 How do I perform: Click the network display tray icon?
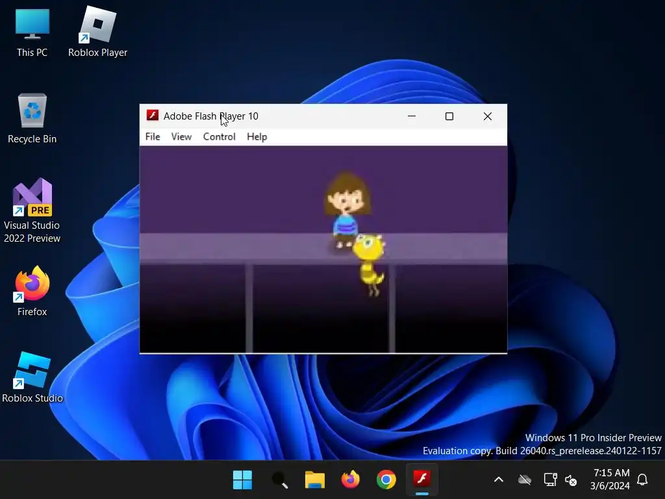550,480
